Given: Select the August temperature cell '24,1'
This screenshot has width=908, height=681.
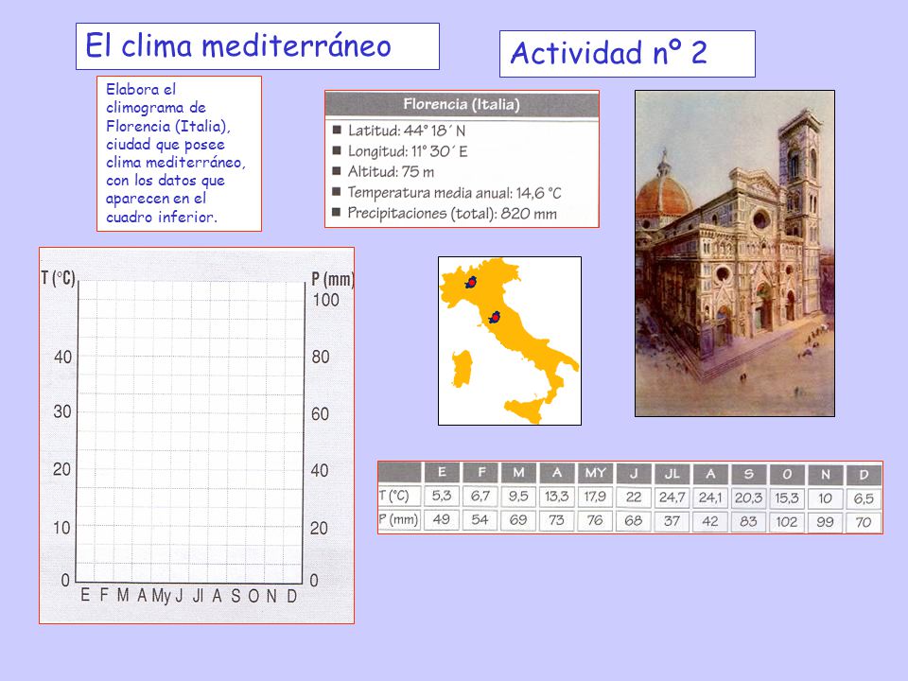Looking at the screenshot, I should coord(710,498).
